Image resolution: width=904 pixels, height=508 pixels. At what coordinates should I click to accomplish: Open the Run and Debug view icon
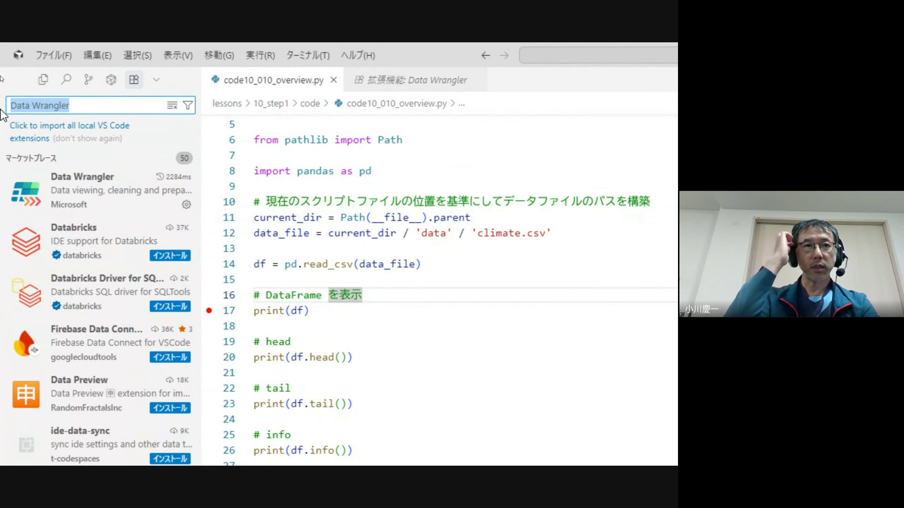click(x=111, y=79)
